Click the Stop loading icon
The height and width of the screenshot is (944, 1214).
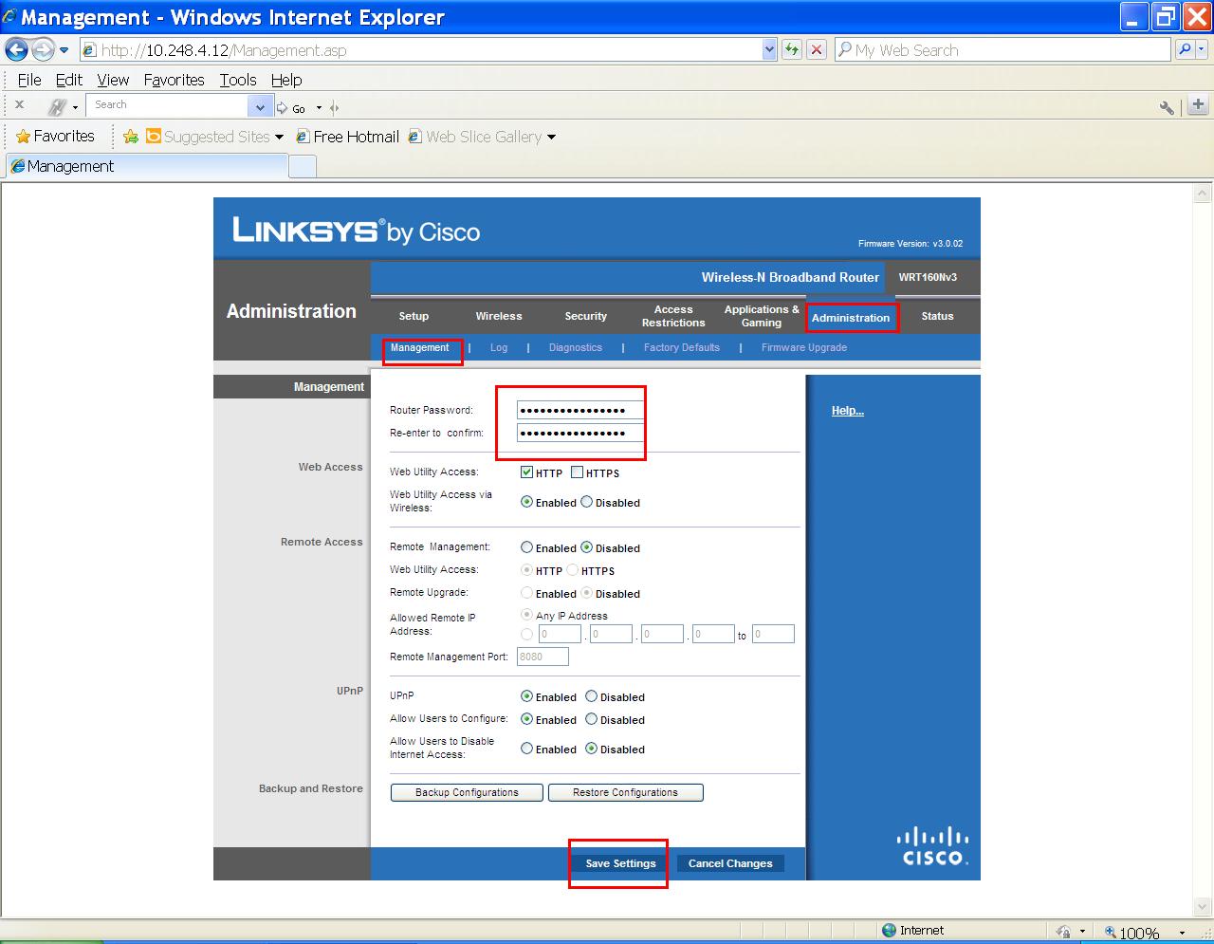(x=817, y=49)
